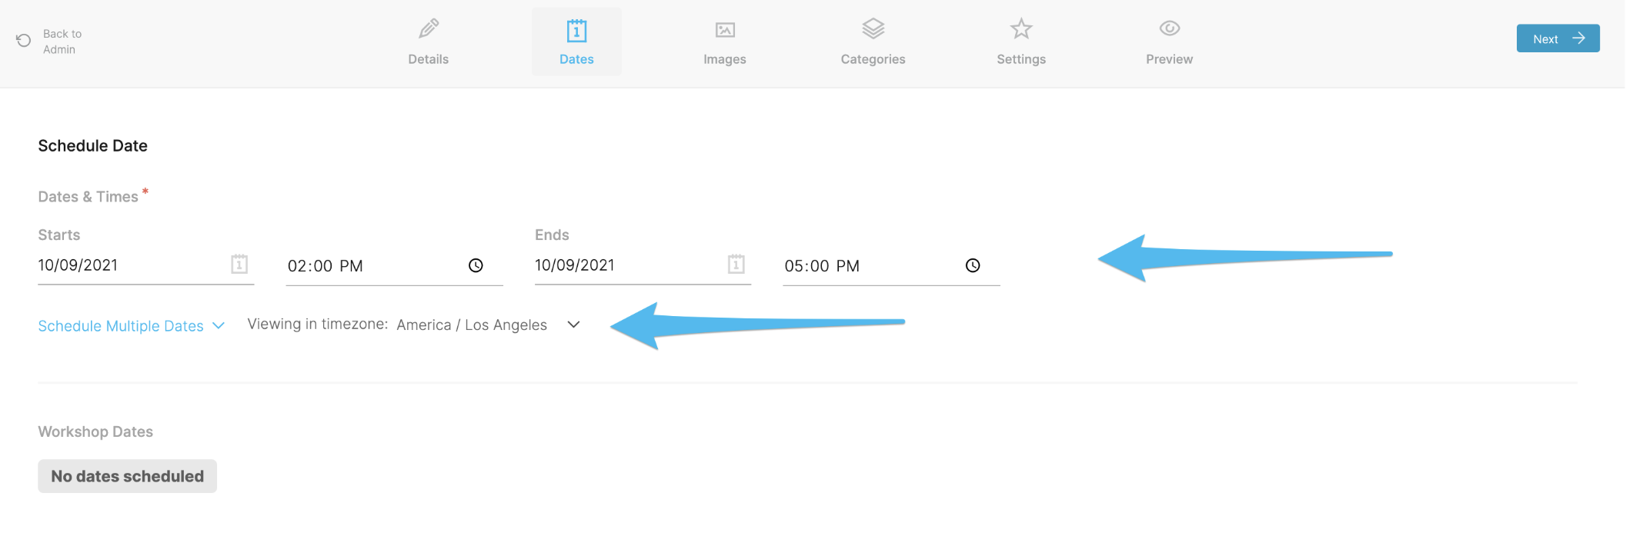The height and width of the screenshot is (546, 1633).
Task: Switch to the Settings tab
Action: click(x=1021, y=42)
